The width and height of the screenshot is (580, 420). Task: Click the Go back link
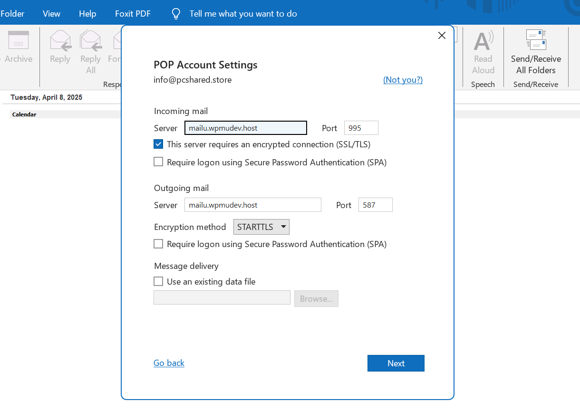coord(169,363)
